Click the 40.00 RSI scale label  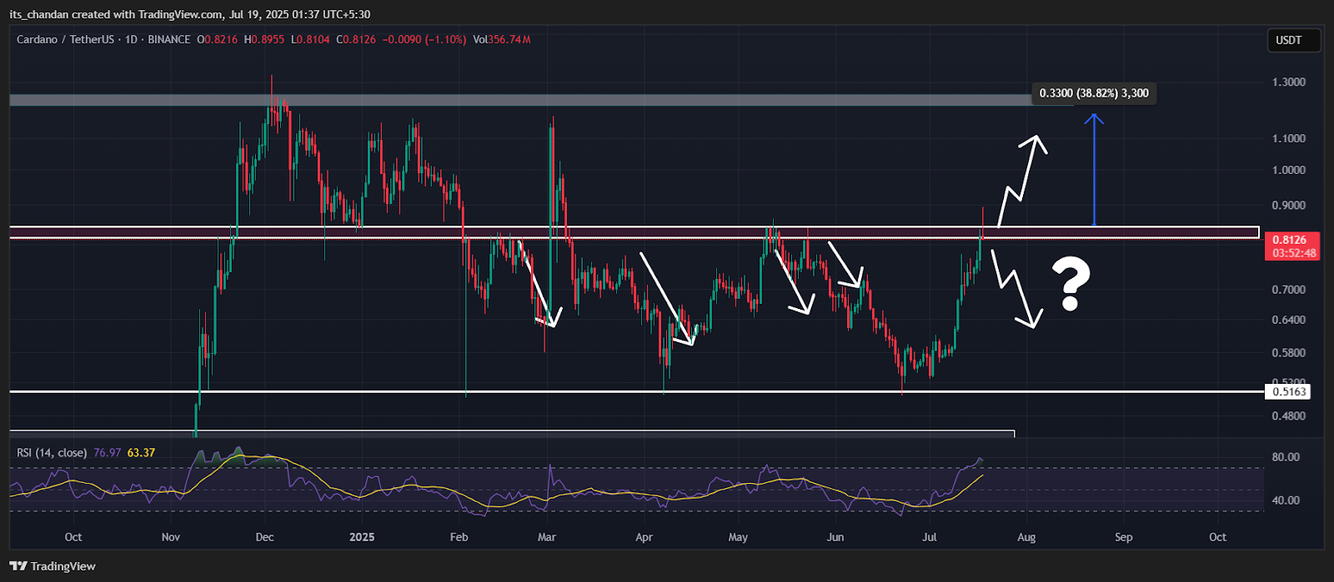[1286, 500]
